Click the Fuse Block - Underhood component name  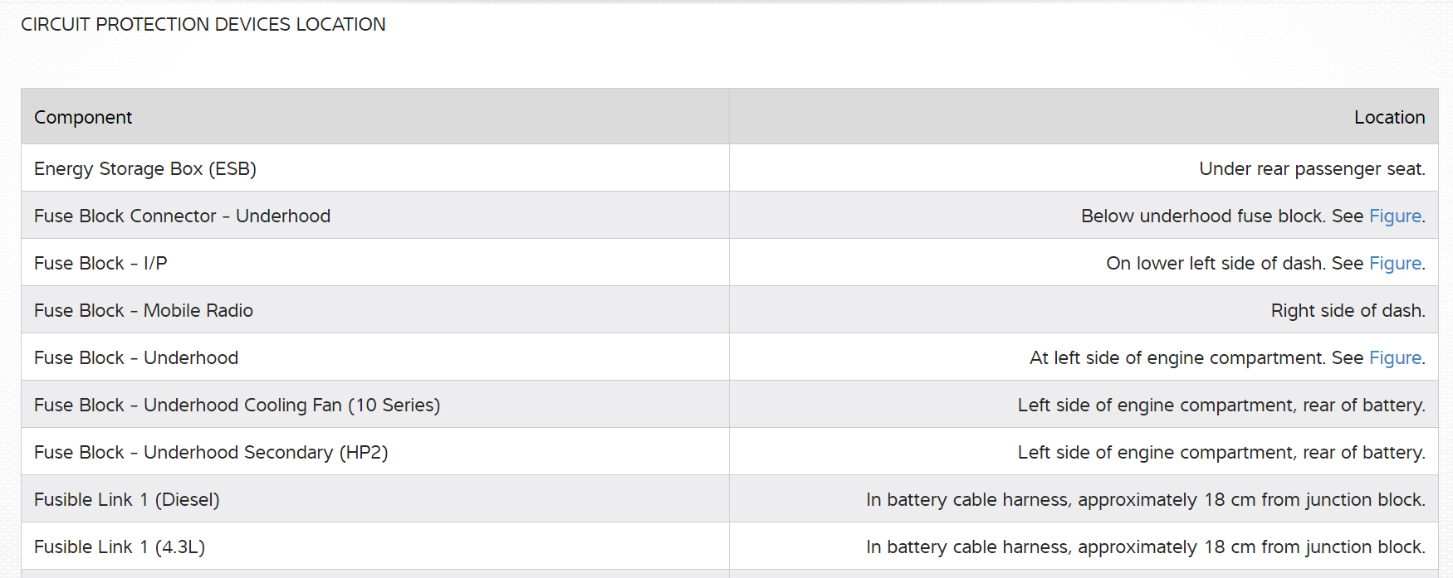[x=136, y=358]
